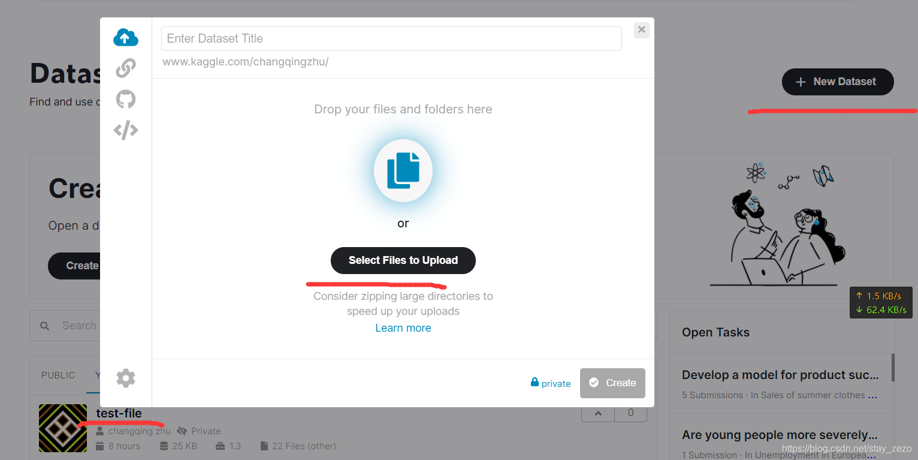Click the blue files drop-zone icon
This screenshot has height=460, width=918.
(x=403, y=172)
